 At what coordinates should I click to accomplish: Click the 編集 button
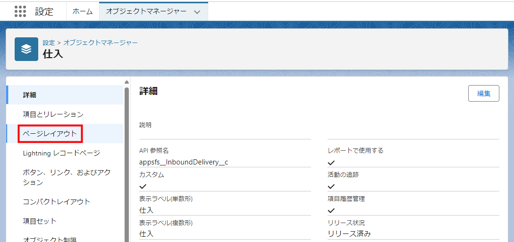[x=483, y=93]
